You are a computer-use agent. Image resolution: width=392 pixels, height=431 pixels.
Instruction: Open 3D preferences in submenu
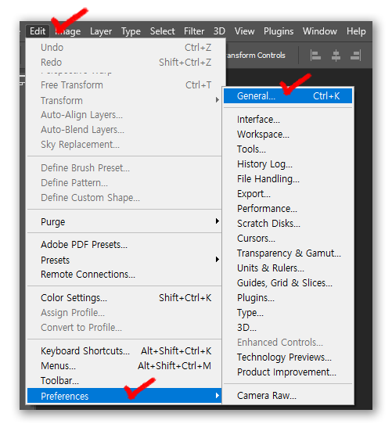[x=288, y=328]
